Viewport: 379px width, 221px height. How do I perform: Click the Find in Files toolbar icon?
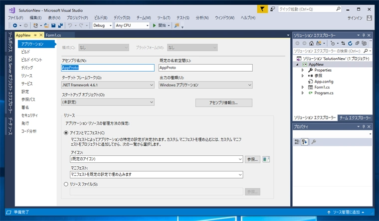177,25
